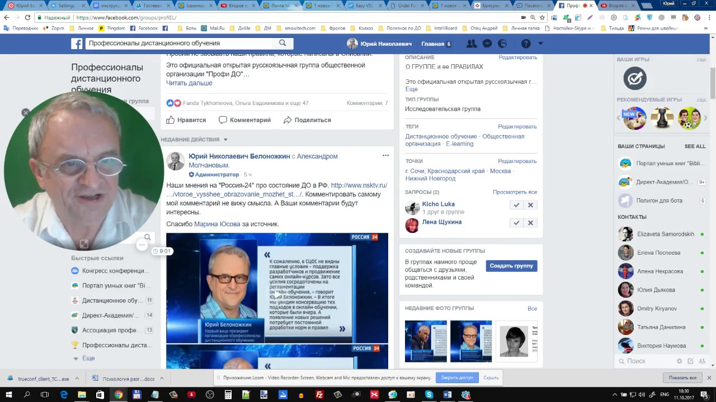The width and height of the screenshot is (716, 402).
Task: Click the checkmark game icon under Ваши игры
Action: (635, 78)
